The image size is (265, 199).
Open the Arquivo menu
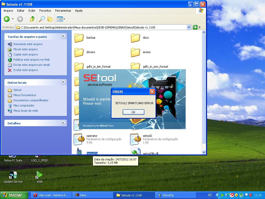coord(8,11)
